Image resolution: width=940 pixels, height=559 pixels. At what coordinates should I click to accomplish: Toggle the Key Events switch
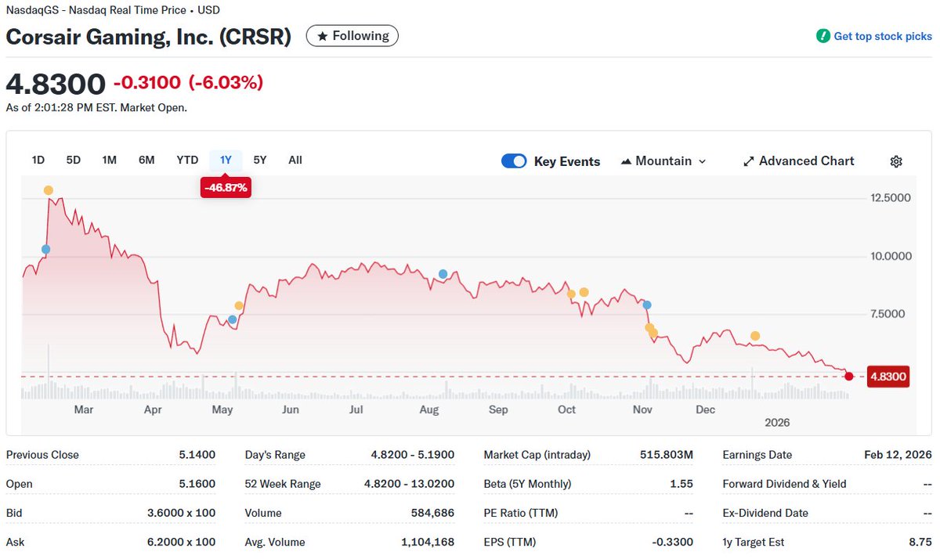tap(514, 161)
